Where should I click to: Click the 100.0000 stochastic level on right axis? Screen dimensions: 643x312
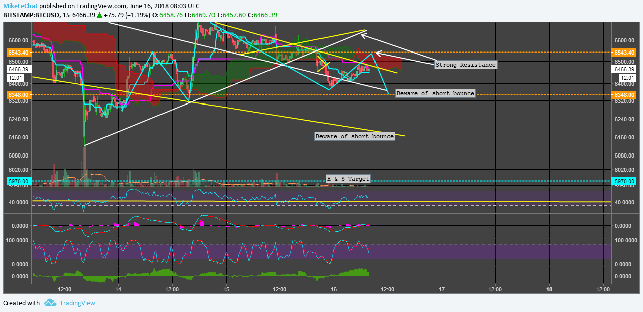[625, 240]
